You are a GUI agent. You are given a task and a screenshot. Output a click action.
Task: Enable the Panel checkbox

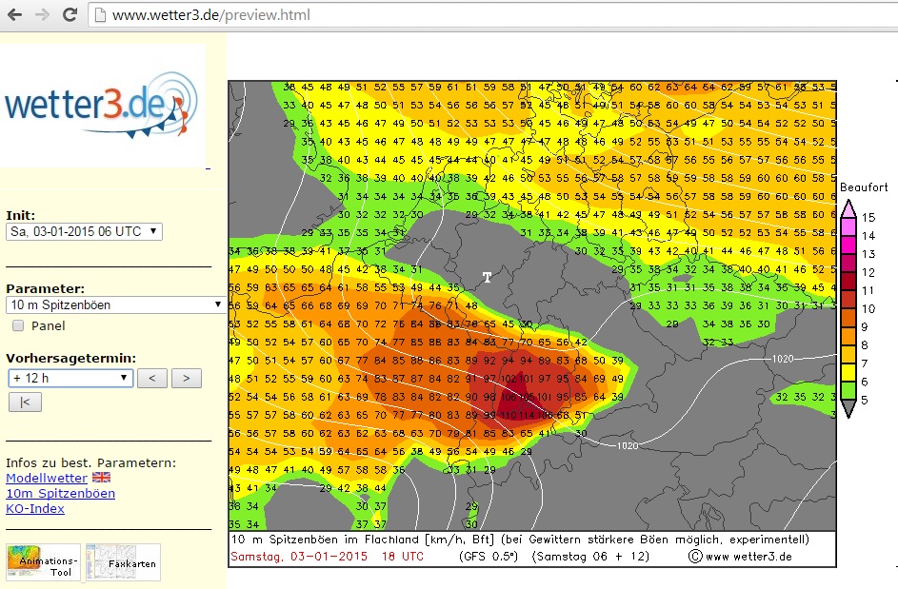[18, 325]
